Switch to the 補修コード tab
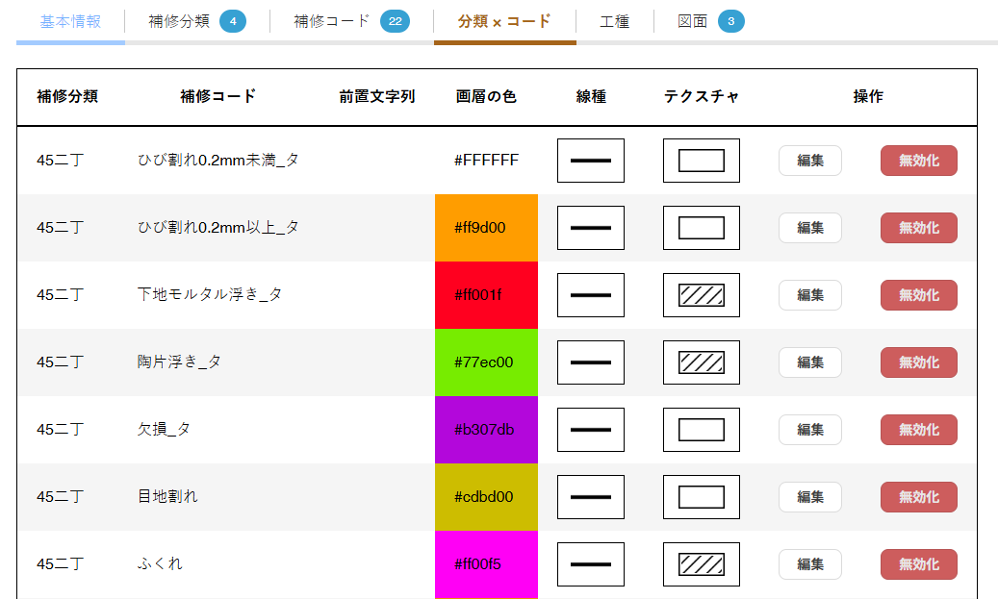Image resolution: width=998 pixels, height=599 pixels. click(350, 21)
